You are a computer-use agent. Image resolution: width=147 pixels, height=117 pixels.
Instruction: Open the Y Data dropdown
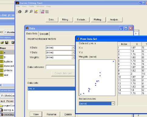73,52
